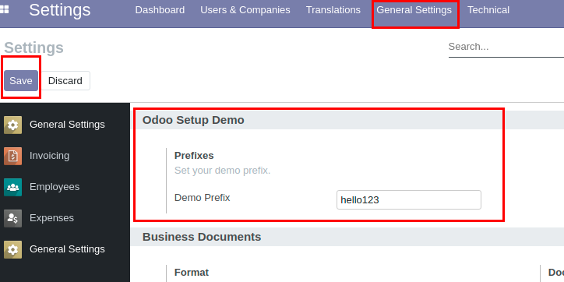This screenshot has height=282, width=564.
Task: Click the Demo Prefix field containing hello123
Action: (409, 199)
